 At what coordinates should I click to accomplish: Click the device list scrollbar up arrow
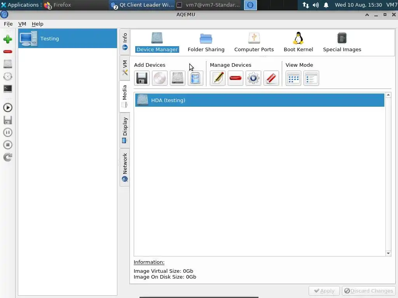(x=388, y=95)
